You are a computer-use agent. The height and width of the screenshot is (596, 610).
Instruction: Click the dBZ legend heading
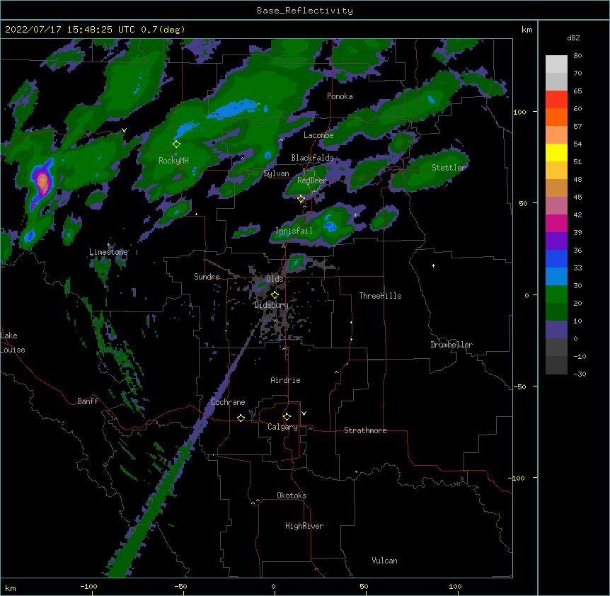[x=573, y=38]
